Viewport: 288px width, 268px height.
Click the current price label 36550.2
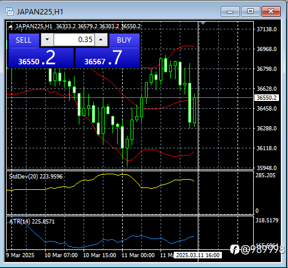tap(266, 98)
